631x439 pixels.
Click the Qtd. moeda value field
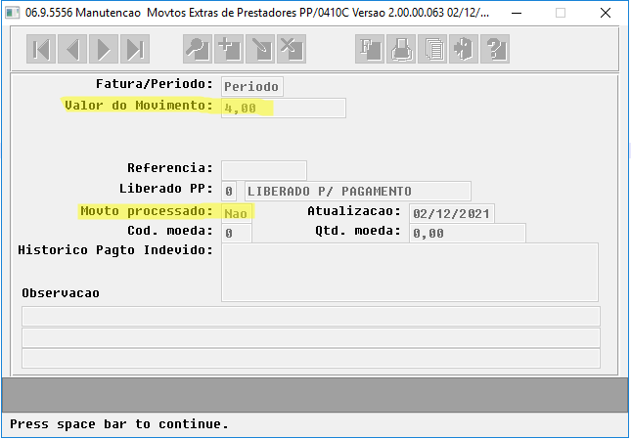pyautogui.click(x=468, y=233)
